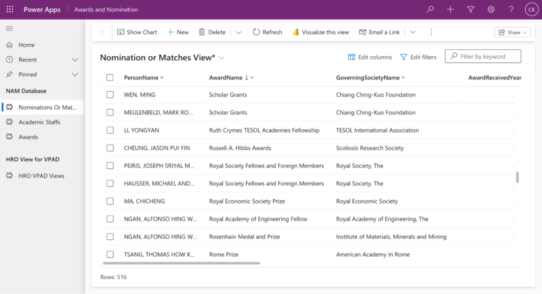Click Email a Link button

(x=379, y=32)
